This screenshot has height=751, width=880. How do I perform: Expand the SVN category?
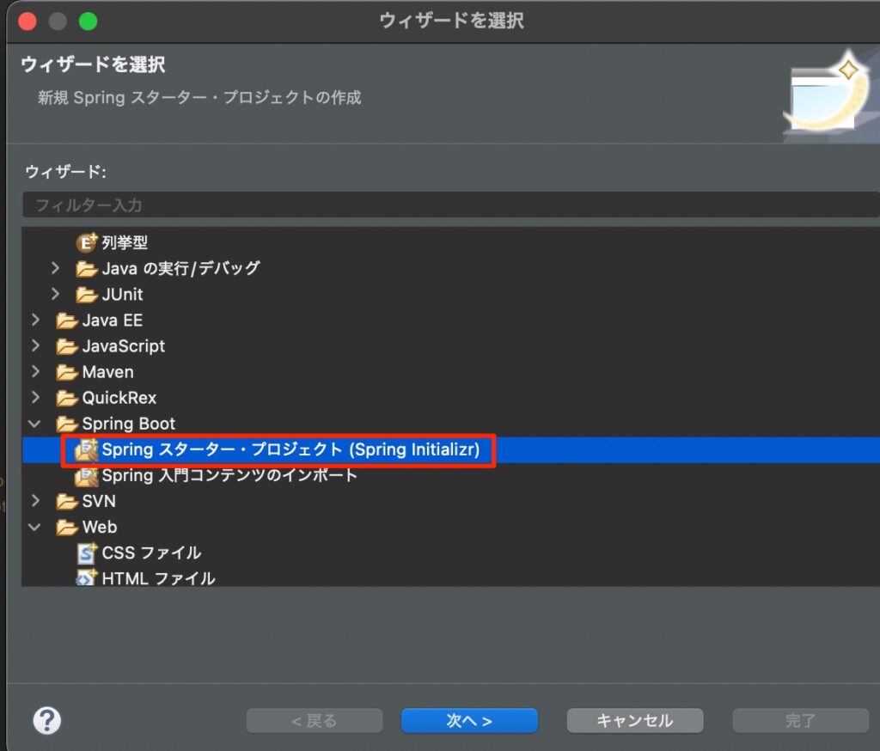pyautogui.click(x=35, y=501)
